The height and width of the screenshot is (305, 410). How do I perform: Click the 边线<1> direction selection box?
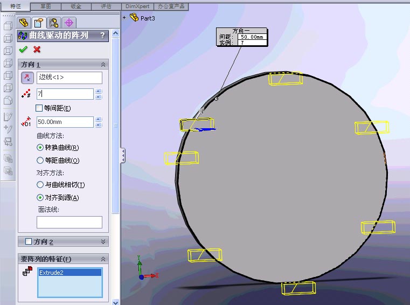point(70,78)
